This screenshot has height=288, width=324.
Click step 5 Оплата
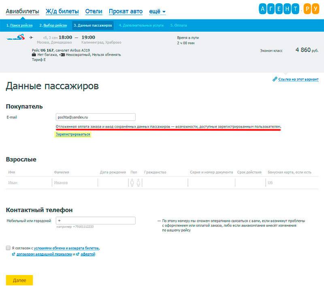pos(179,25)
